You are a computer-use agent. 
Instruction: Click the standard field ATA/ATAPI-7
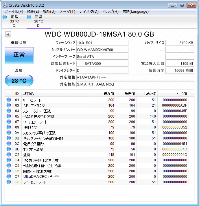tap(135, 78)
